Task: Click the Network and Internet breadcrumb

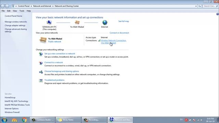Action: click(x=42, y=6)
